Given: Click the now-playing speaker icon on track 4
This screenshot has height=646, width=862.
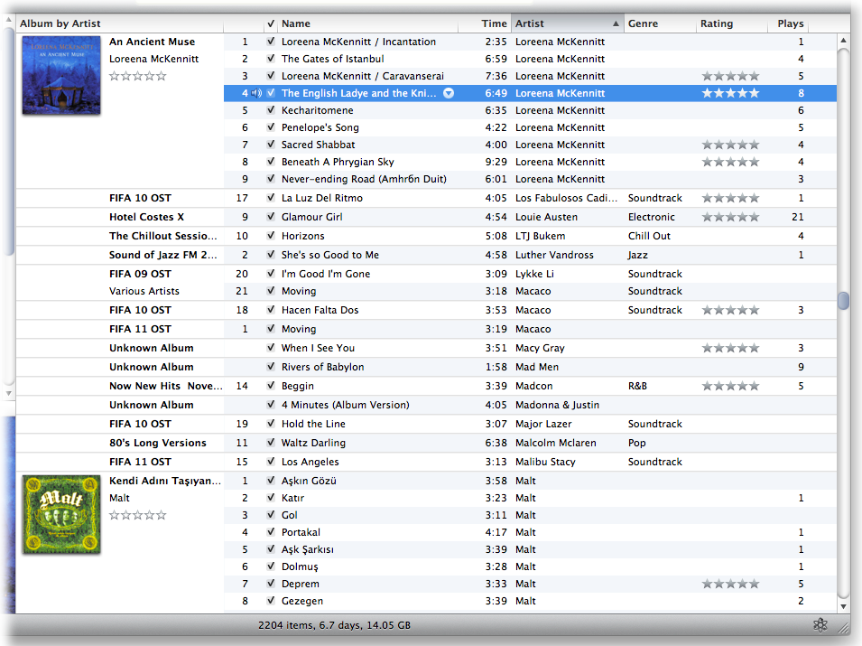Looking at the screenshot, I should (257, 93).
